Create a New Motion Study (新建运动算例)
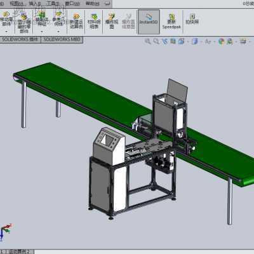Viewport: 254px width, 254px height. pos(76,21)
